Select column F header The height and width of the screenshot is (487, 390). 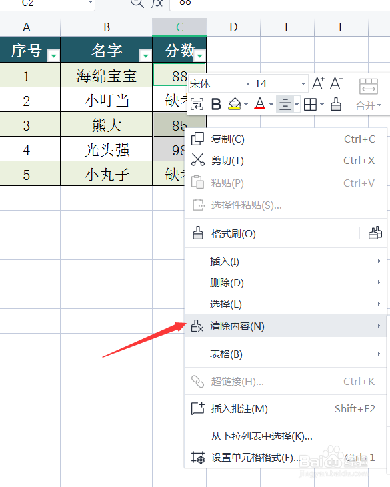341,27
